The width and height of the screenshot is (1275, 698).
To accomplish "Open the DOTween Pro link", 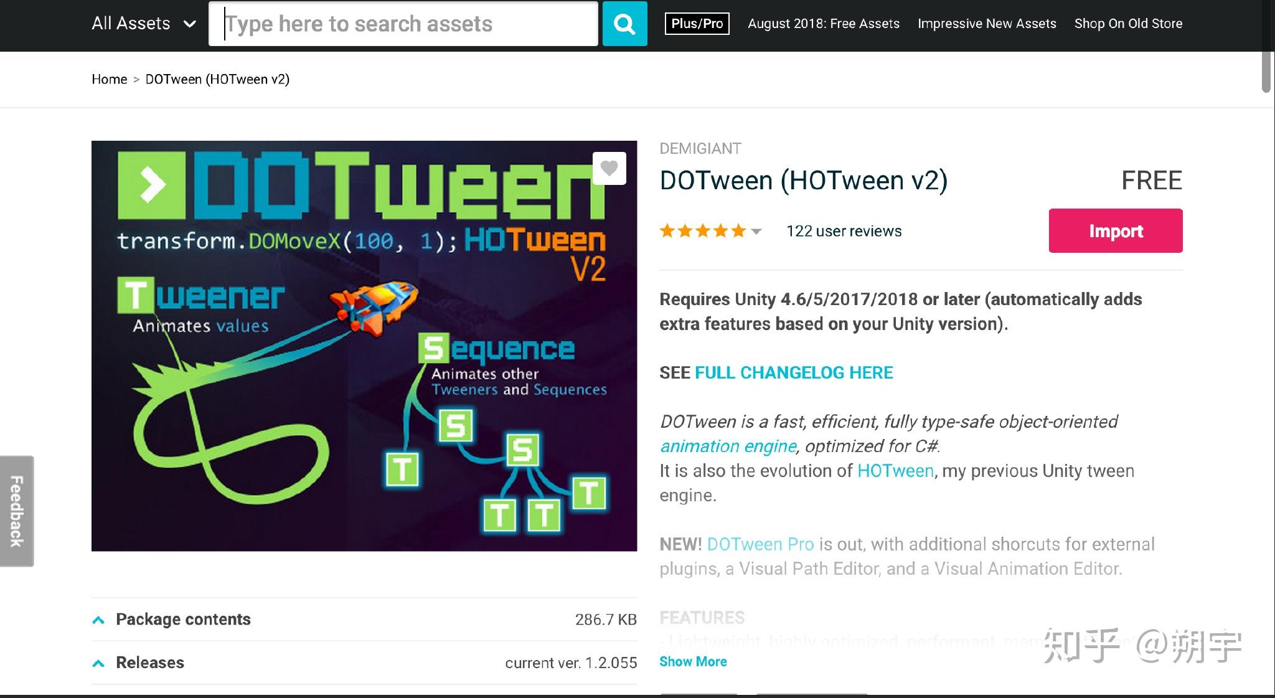I will (760, 544).
